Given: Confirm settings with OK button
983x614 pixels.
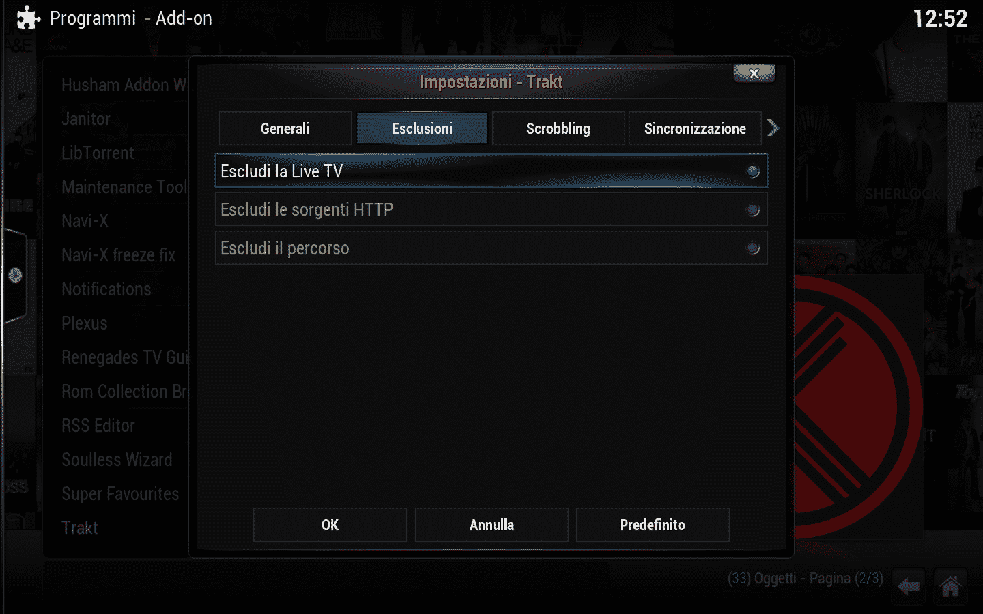Looking at the screenshot, I should pyautogui.click(x=330, y=525).
